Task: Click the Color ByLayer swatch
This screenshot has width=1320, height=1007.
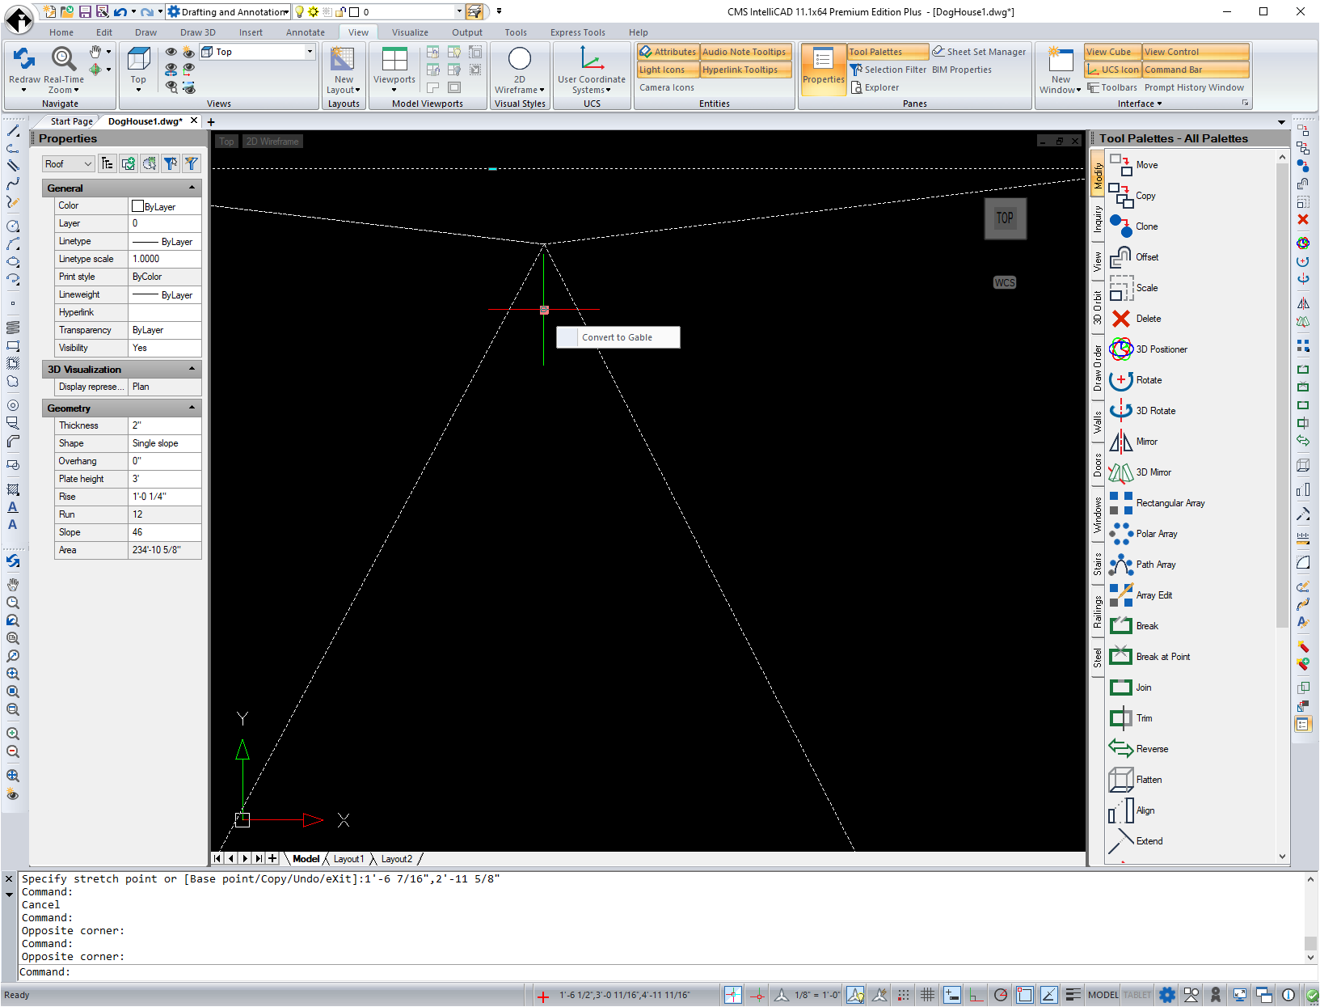Action: (x=137, y=206)
